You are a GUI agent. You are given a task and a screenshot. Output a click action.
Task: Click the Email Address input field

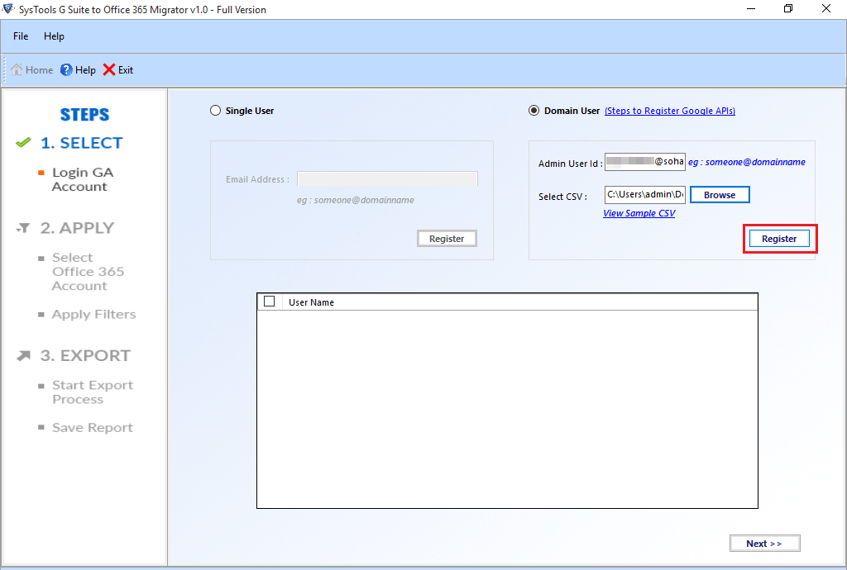[387, 179]
